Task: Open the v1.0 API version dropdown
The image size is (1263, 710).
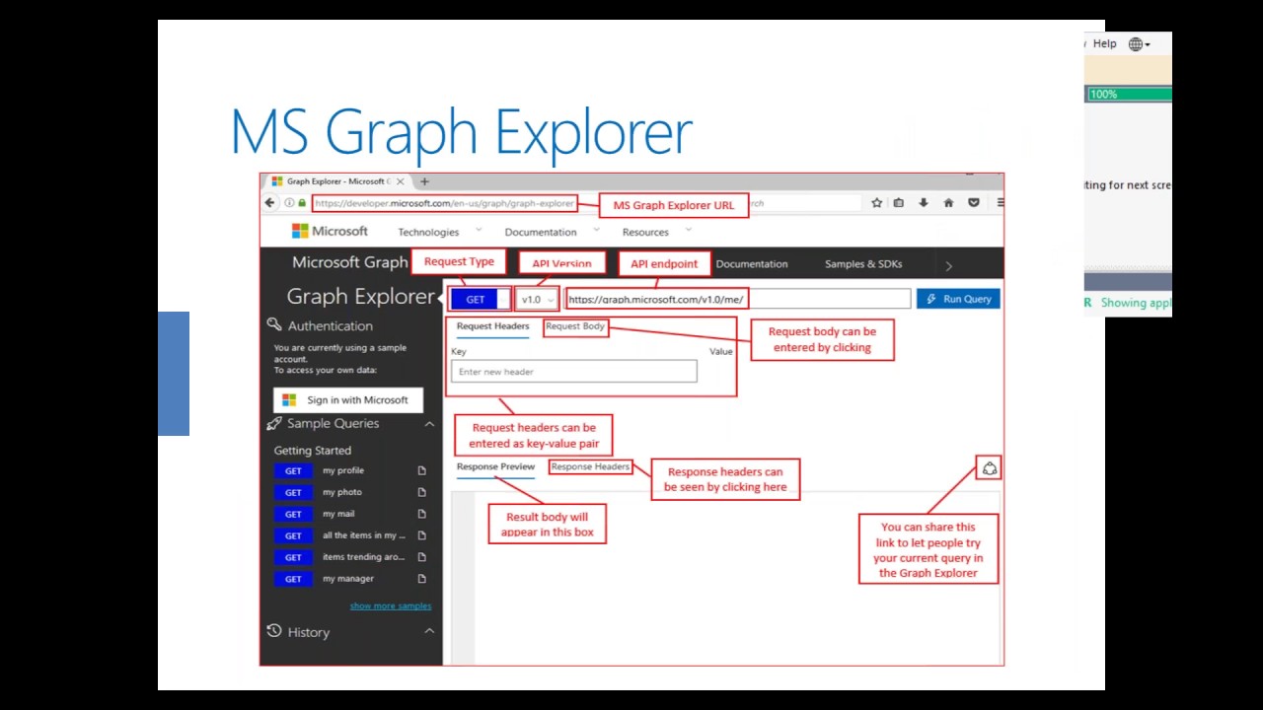Action: coord(538,300)
